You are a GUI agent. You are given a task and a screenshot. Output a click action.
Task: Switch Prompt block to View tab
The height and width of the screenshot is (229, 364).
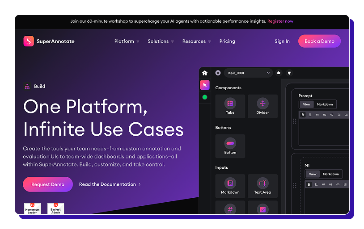(306, 104)
